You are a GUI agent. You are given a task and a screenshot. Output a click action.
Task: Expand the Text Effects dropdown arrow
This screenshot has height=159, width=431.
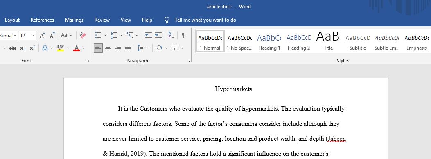click(52, 48)
